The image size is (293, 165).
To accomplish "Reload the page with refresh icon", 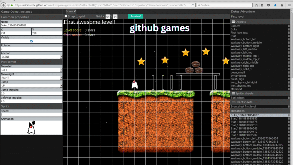I will tap(193, 5).
